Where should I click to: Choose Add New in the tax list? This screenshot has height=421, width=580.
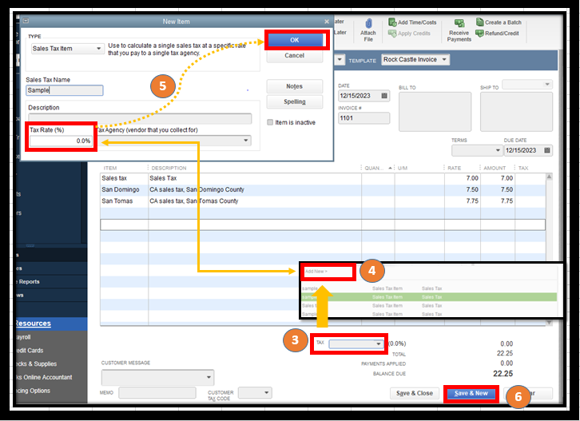[316, 272]
